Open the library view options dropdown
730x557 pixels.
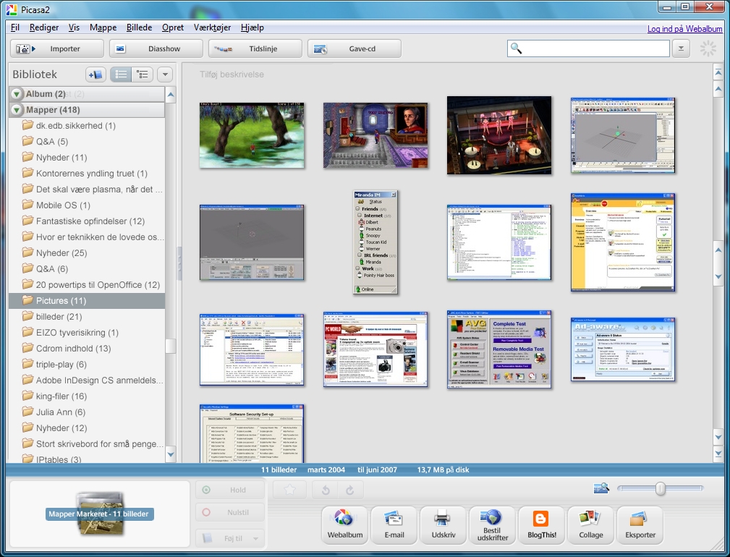[165, 75]
